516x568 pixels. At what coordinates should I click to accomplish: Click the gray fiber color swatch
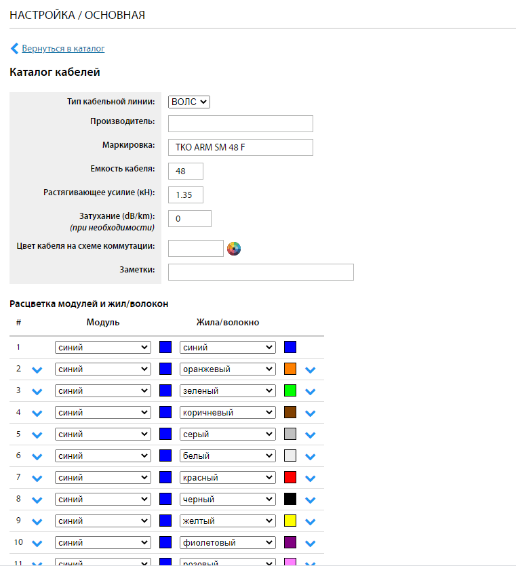[290, 434]
